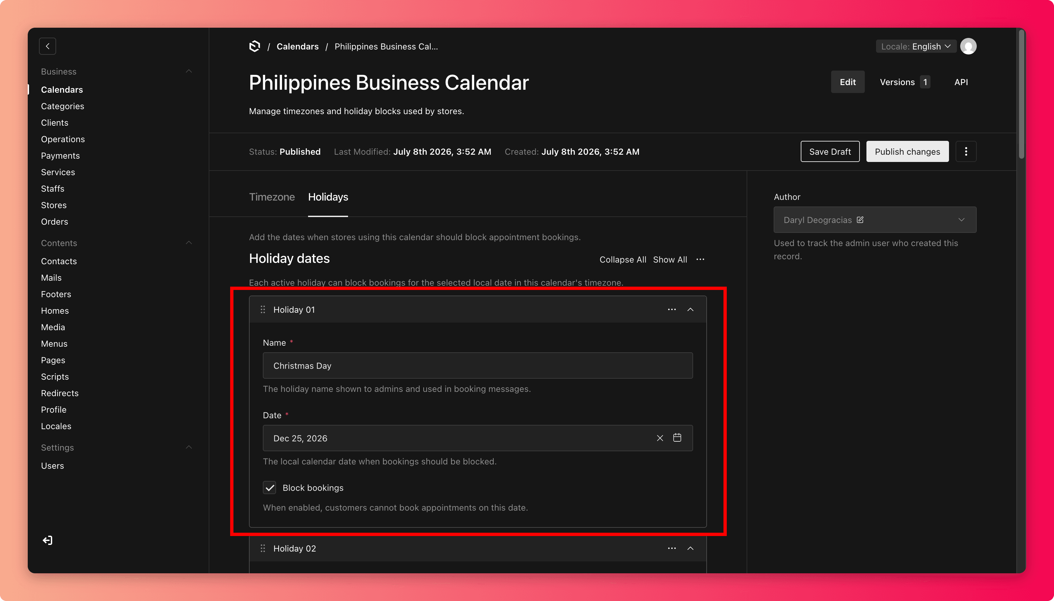Open Profile in the sidebar

pos(54,410)
